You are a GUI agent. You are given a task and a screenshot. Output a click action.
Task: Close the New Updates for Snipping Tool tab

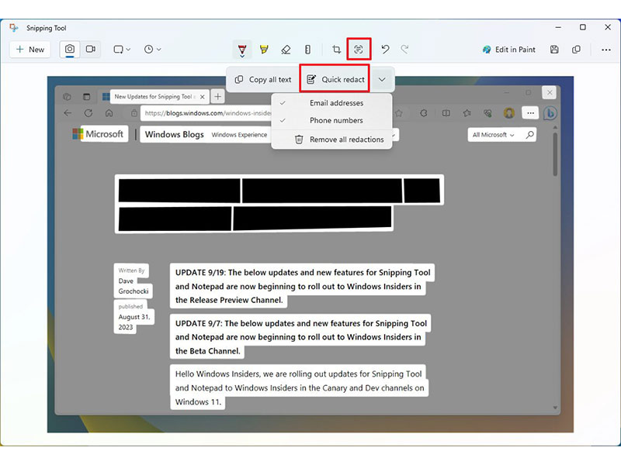point(203,96)
